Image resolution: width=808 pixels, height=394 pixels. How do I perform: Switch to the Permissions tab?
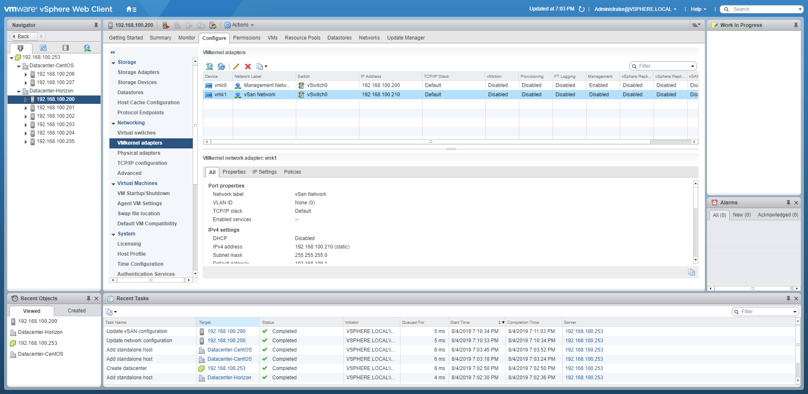pos(247,38)
